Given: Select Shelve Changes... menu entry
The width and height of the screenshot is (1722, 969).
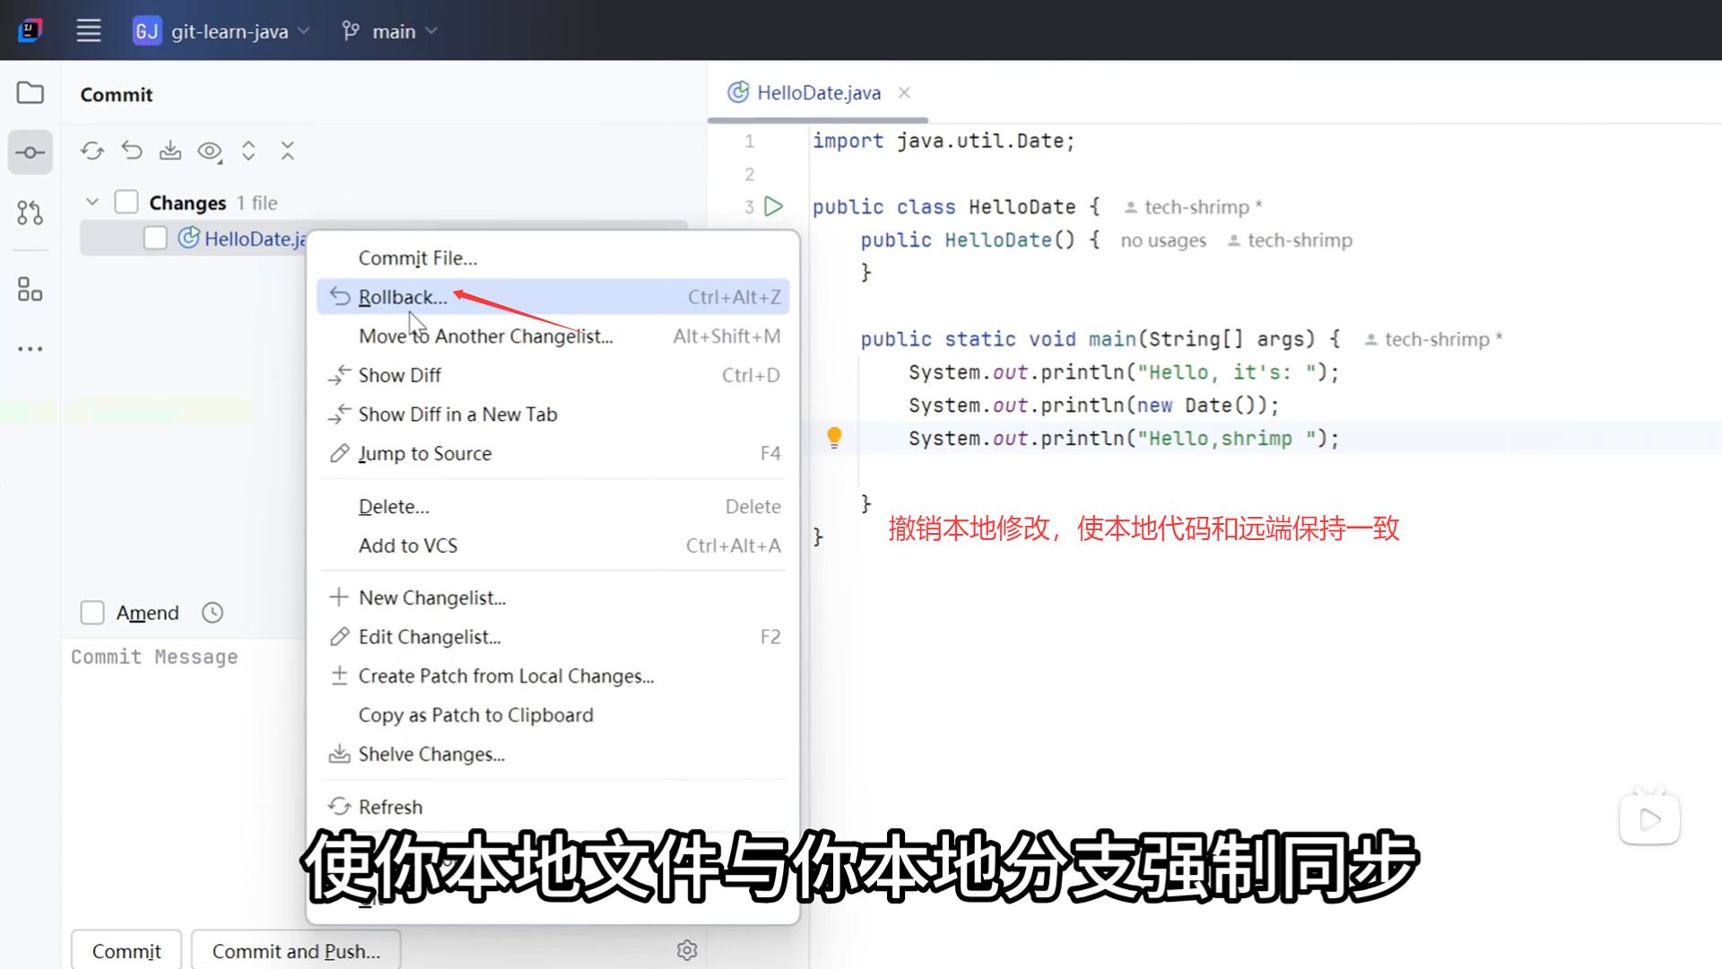Looking at the screenshot, I should (x=431, y=755).
